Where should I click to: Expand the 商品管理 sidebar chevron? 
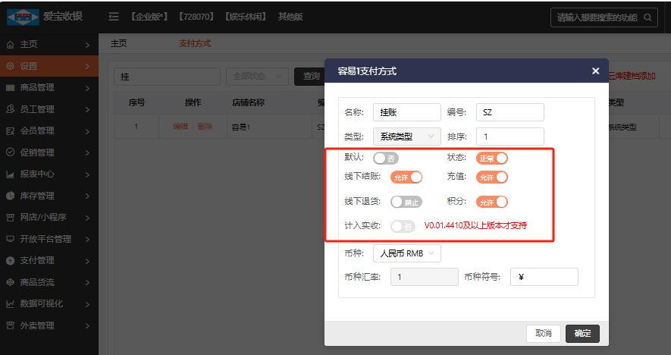87,88
